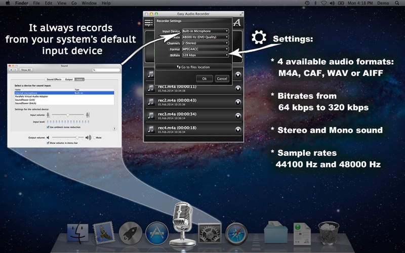The height and width of the screenshot is (253, 405).
Task: Click the music note icon for rec2.m4a
Action: (150, 102)
